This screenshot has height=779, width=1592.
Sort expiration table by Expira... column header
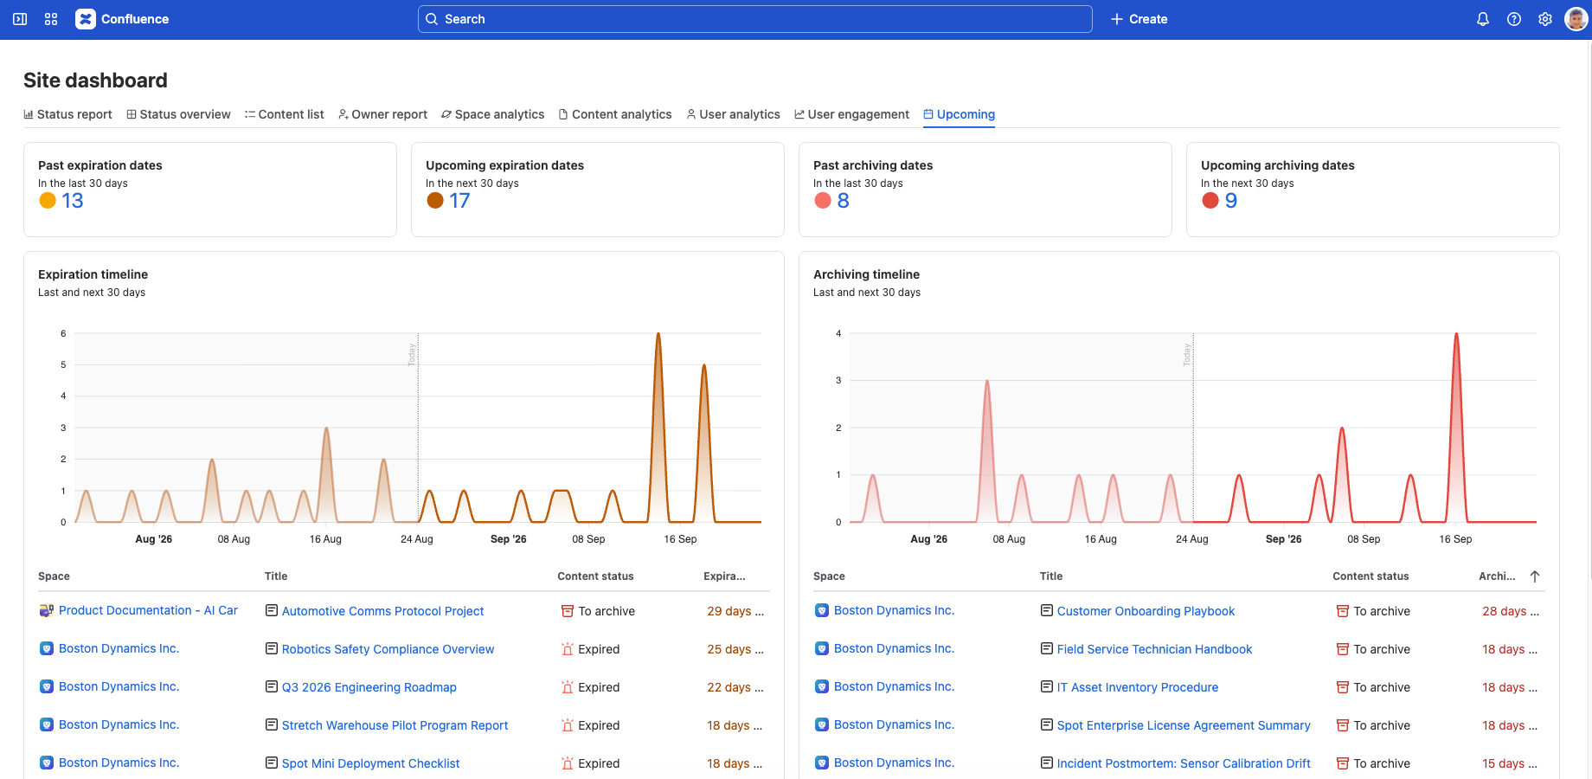point(724,576)
